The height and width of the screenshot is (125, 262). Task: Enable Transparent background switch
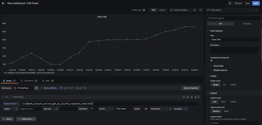(212, 61)
